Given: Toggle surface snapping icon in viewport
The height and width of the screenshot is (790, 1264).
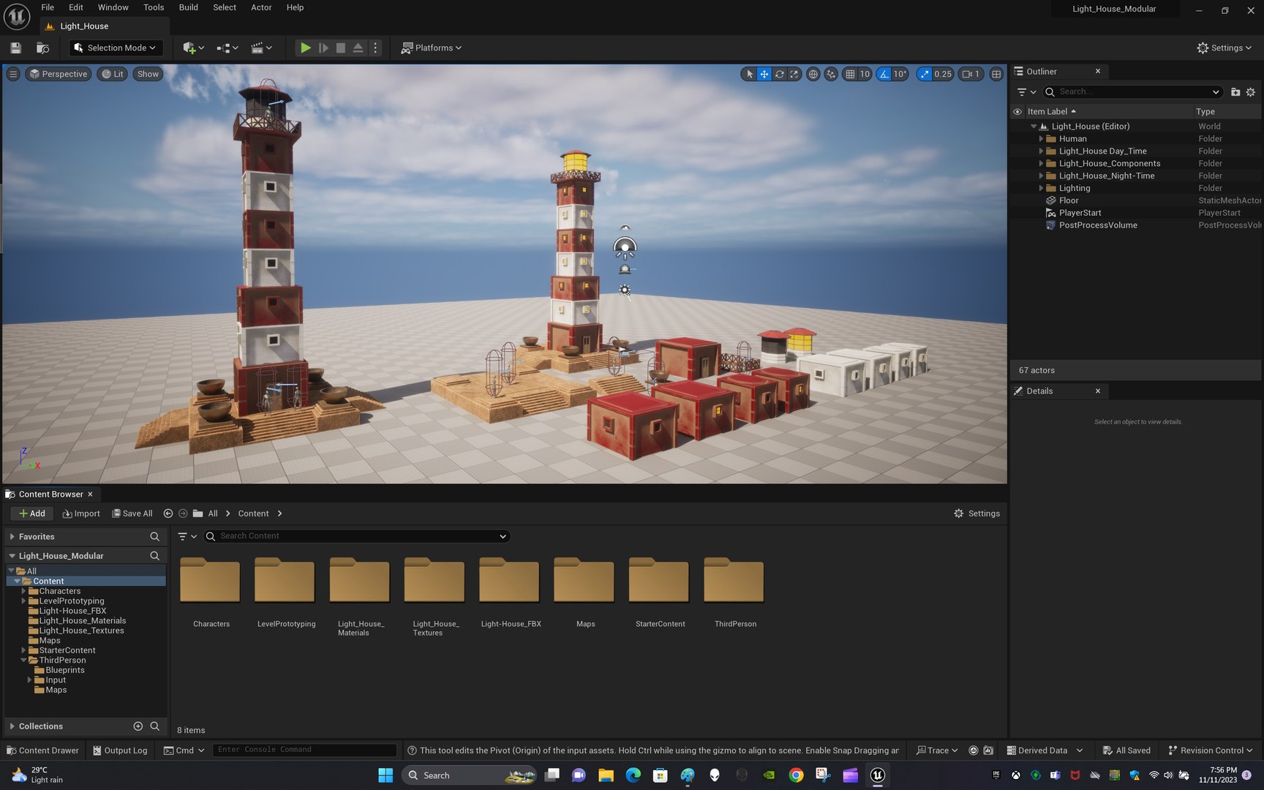Looking at the screenshot, I should (x=831, y=74).
